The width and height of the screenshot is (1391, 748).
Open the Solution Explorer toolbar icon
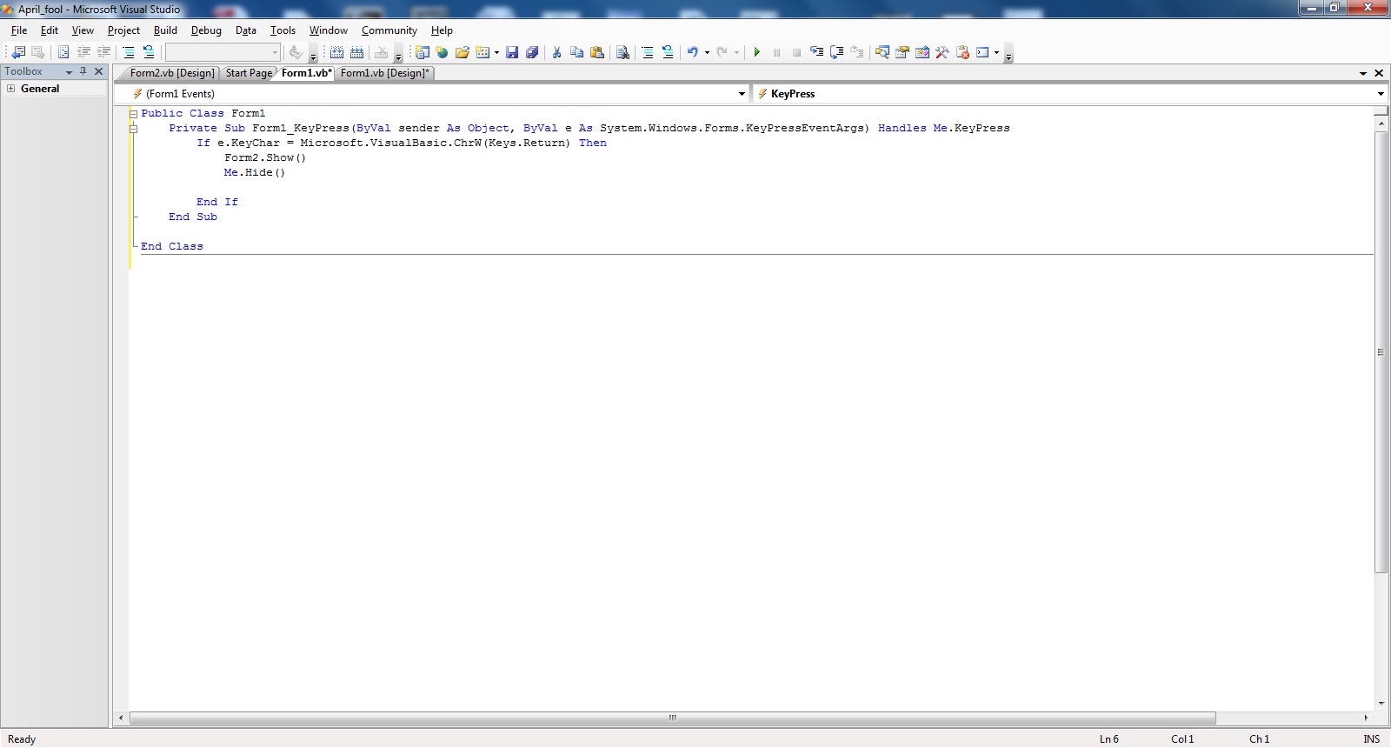[x=882, y=52]
